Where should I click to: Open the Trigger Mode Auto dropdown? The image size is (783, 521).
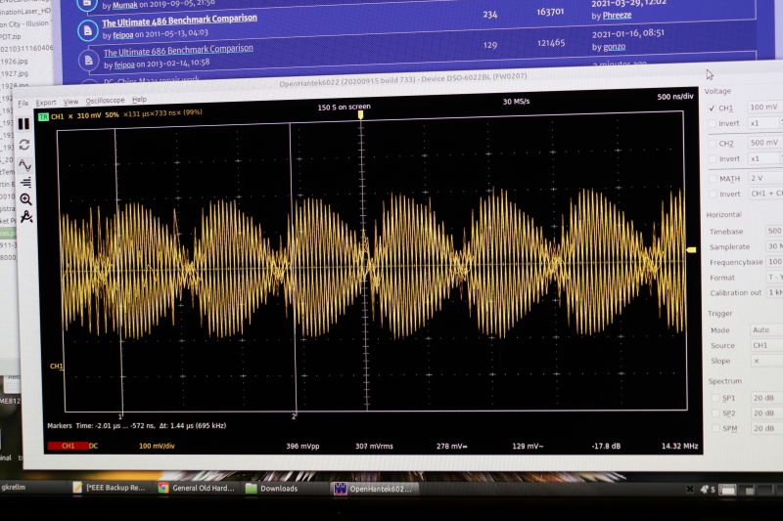[x=763, y=329]
